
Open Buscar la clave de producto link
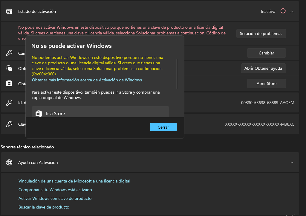click(x=44, y=207)
